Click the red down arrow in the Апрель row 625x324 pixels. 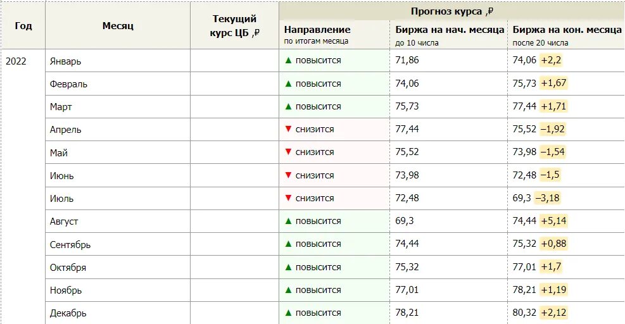click(288, 129)
